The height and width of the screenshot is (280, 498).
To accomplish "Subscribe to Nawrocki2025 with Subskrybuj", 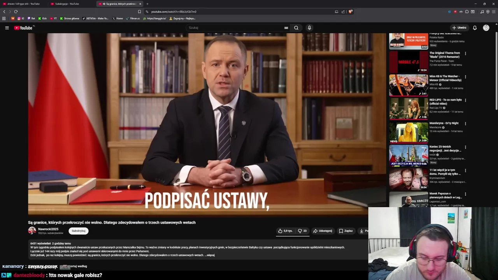I will [78, 231].
